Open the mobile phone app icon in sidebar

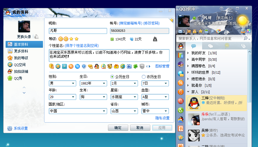181,55
